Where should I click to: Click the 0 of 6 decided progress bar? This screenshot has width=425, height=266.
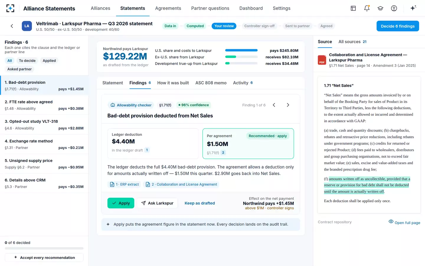[x=44, y=248]
